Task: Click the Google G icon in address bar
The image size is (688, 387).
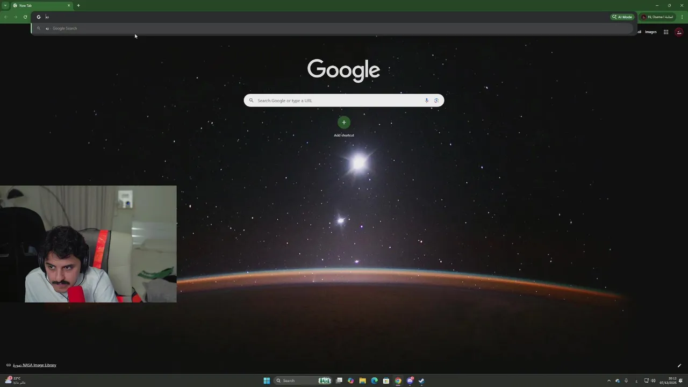Action: [x=38, y=17]
